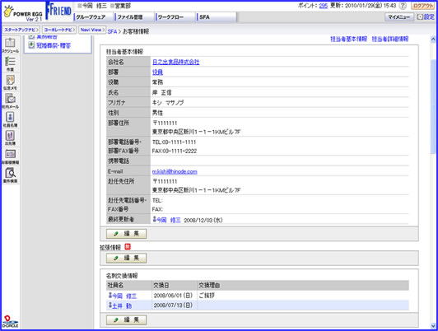Open the 社内メール internal mail icon
Viewport: 438px width, 331px height.
pos(10,100)
